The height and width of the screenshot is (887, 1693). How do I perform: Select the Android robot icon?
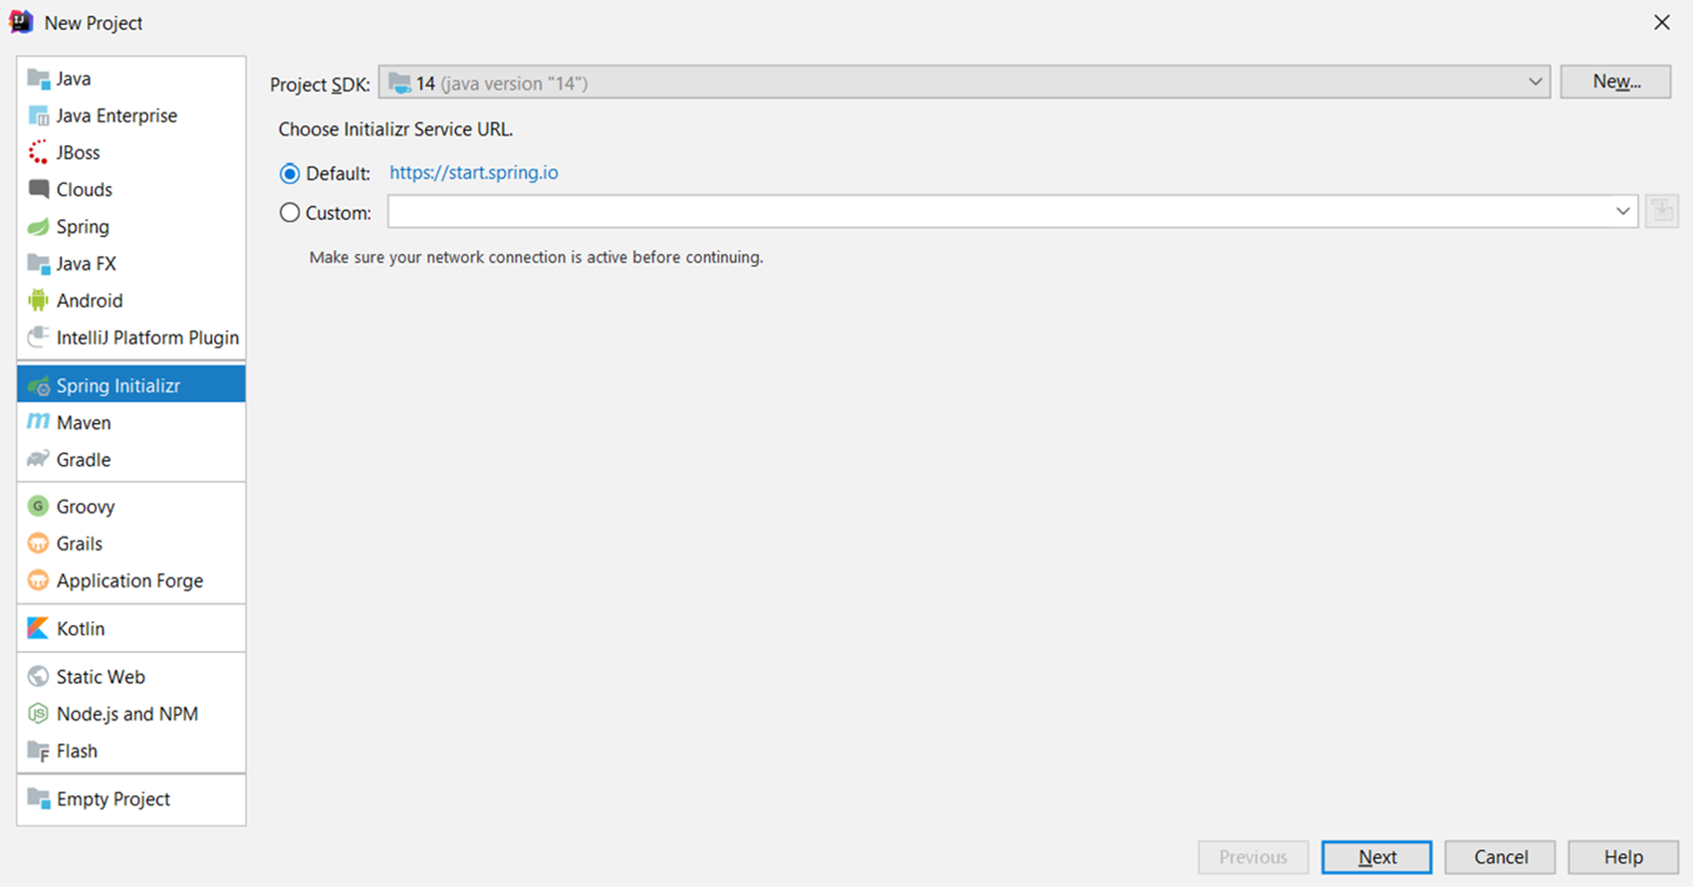click(38, 301)
